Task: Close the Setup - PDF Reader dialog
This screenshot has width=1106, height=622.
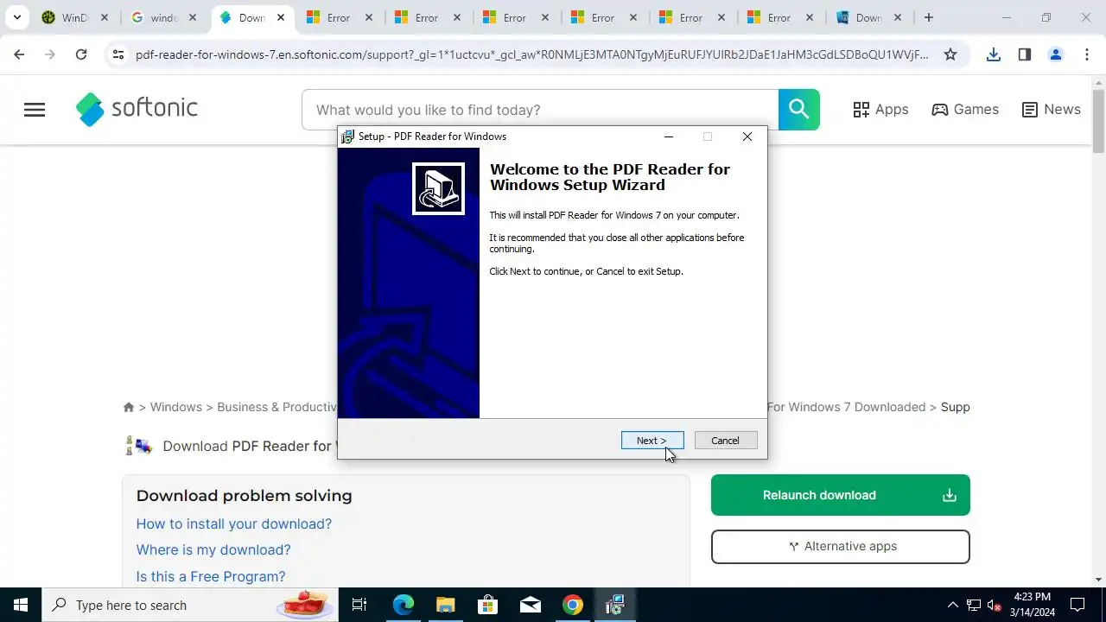Action: (747, 136)
